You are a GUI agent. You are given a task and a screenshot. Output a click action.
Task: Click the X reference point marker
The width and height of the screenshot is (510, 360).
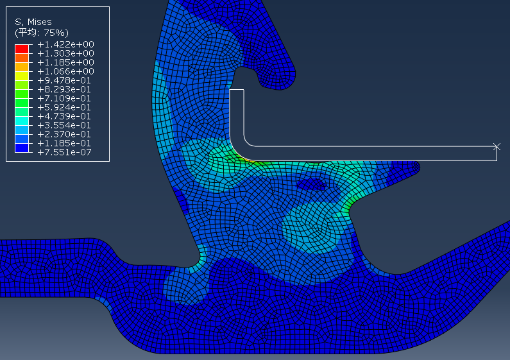497,147
